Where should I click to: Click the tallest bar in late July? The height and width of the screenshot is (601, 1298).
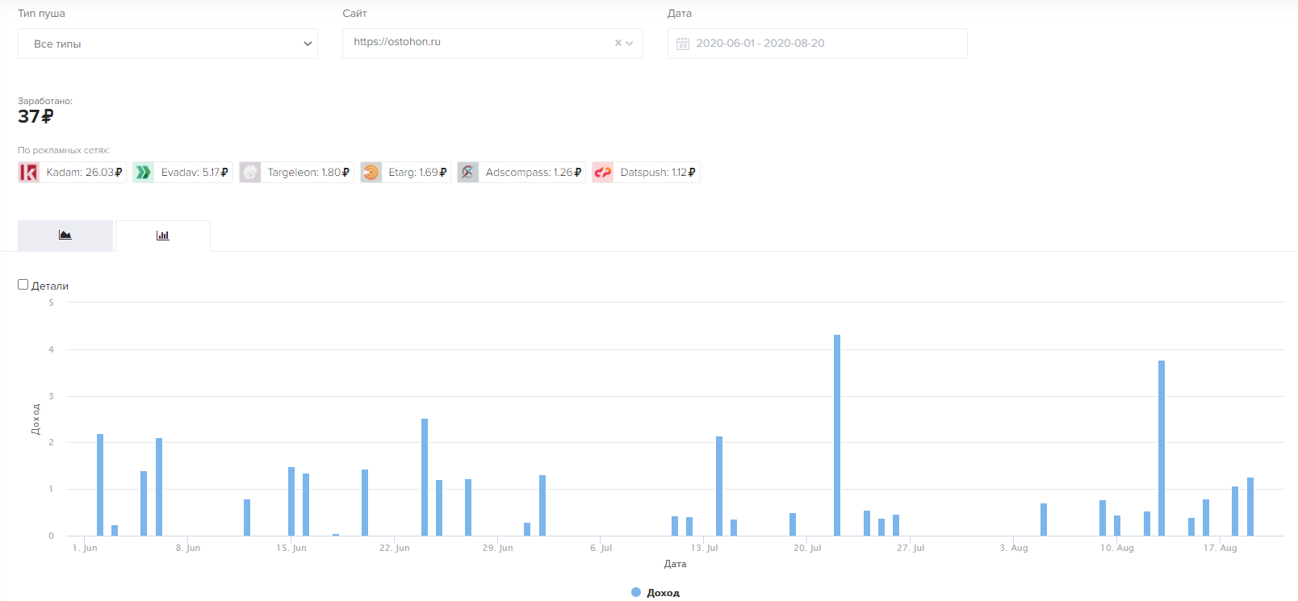coord(837,436)
